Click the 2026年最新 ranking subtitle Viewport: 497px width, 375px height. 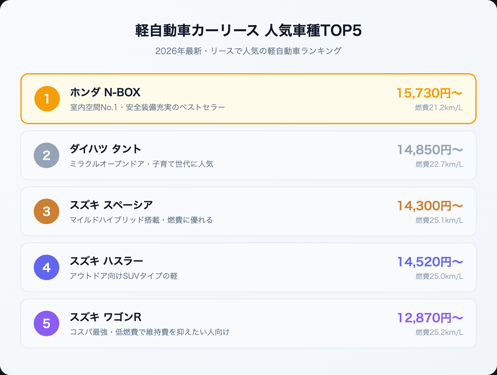coord(248,51)
